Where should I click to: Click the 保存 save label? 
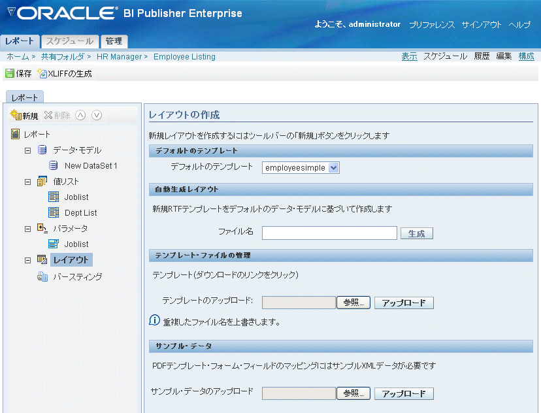24,73
